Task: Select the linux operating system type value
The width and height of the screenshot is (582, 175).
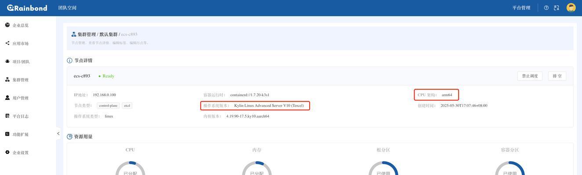Action: tap(109, 116)
